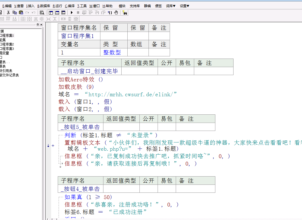Open the T.工具 menu
The width and height of the screenshot is (302, 220).
tap(82, 6)
